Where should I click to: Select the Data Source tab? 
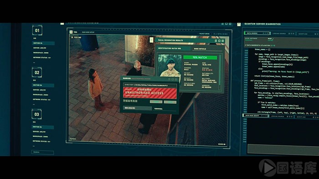[x=257, y=33]
